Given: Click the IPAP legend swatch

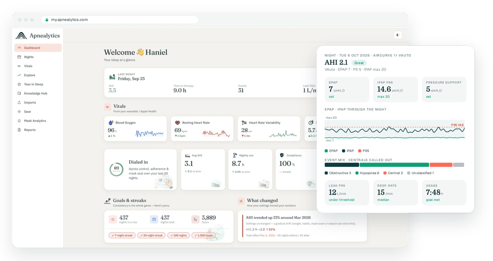Looking at the screenshot, I should pyautogui.click(x=343, y=151).
